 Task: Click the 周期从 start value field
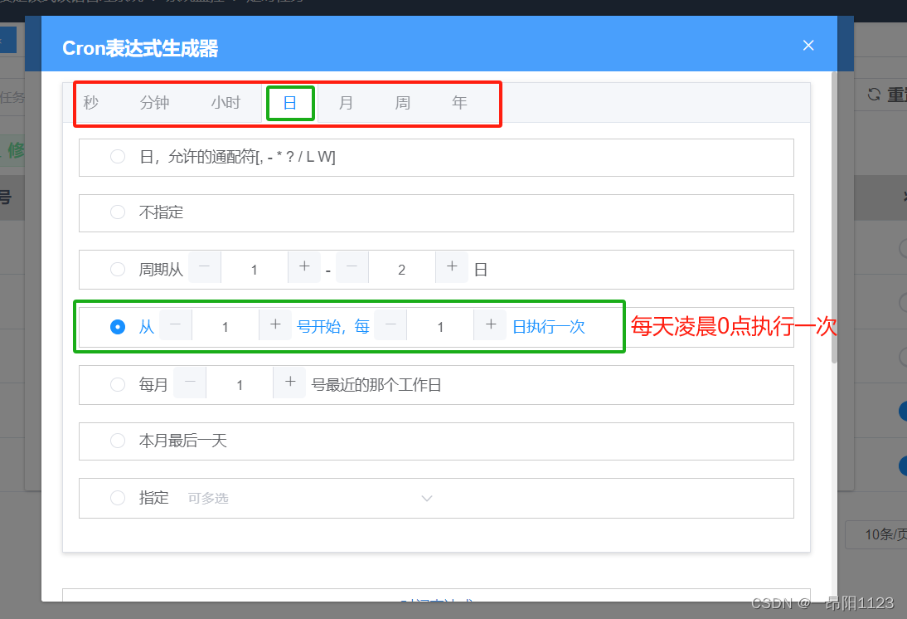coord(255,269)
